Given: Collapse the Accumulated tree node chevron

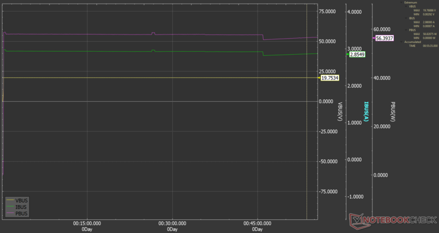Looking at the screenshot, I should (401, 42).
